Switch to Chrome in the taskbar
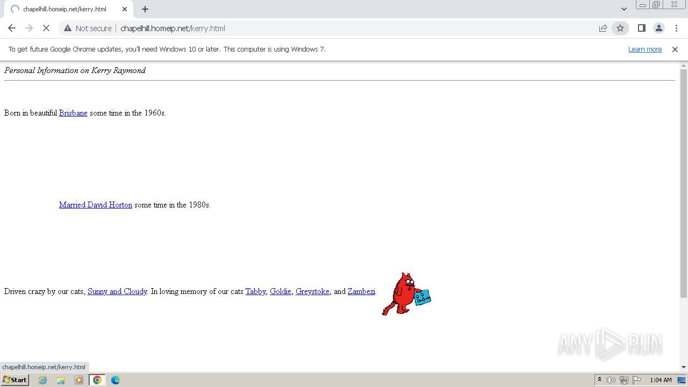This screenshot has height=387, width=688. point(97,380)
